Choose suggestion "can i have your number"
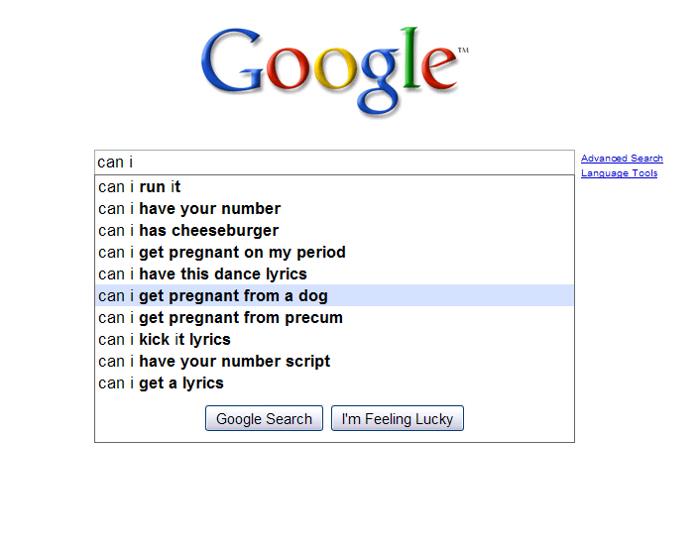This screenshot has height=545, width=700. pyautogui.click(x=189, y=209)
